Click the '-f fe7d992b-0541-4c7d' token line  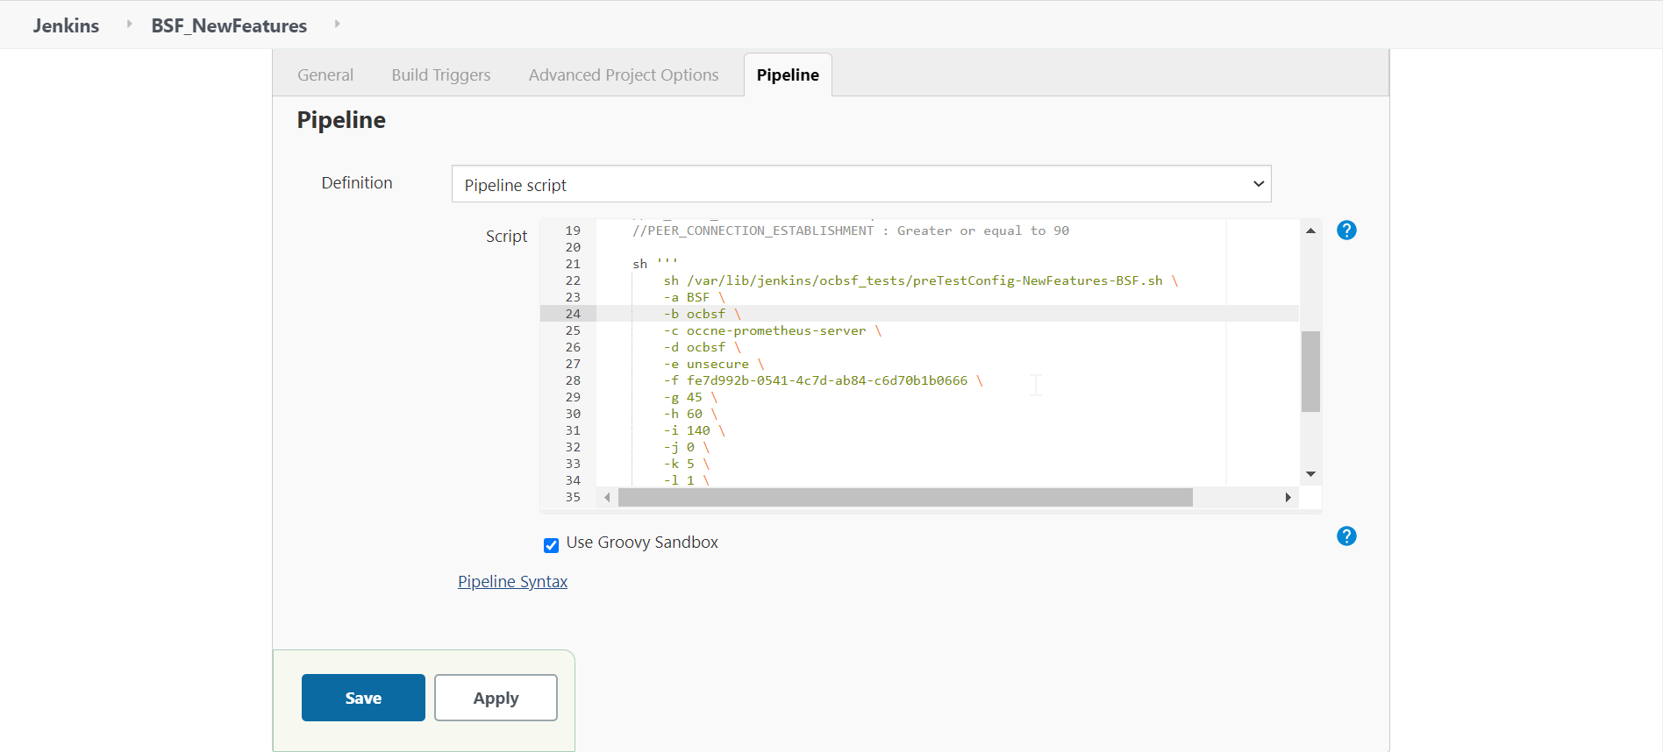tap(823, 380)
